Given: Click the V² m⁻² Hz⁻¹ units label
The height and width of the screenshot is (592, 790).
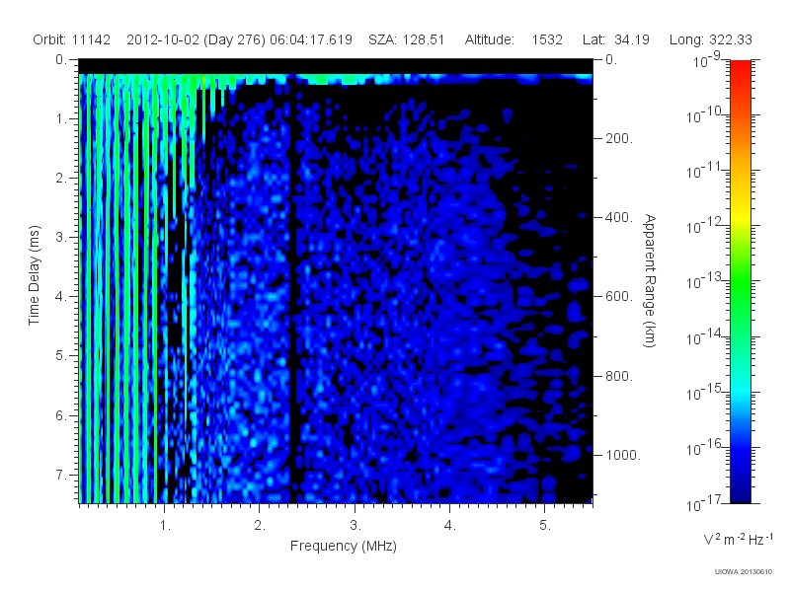Looking at the screenshot, I should 738,539.
